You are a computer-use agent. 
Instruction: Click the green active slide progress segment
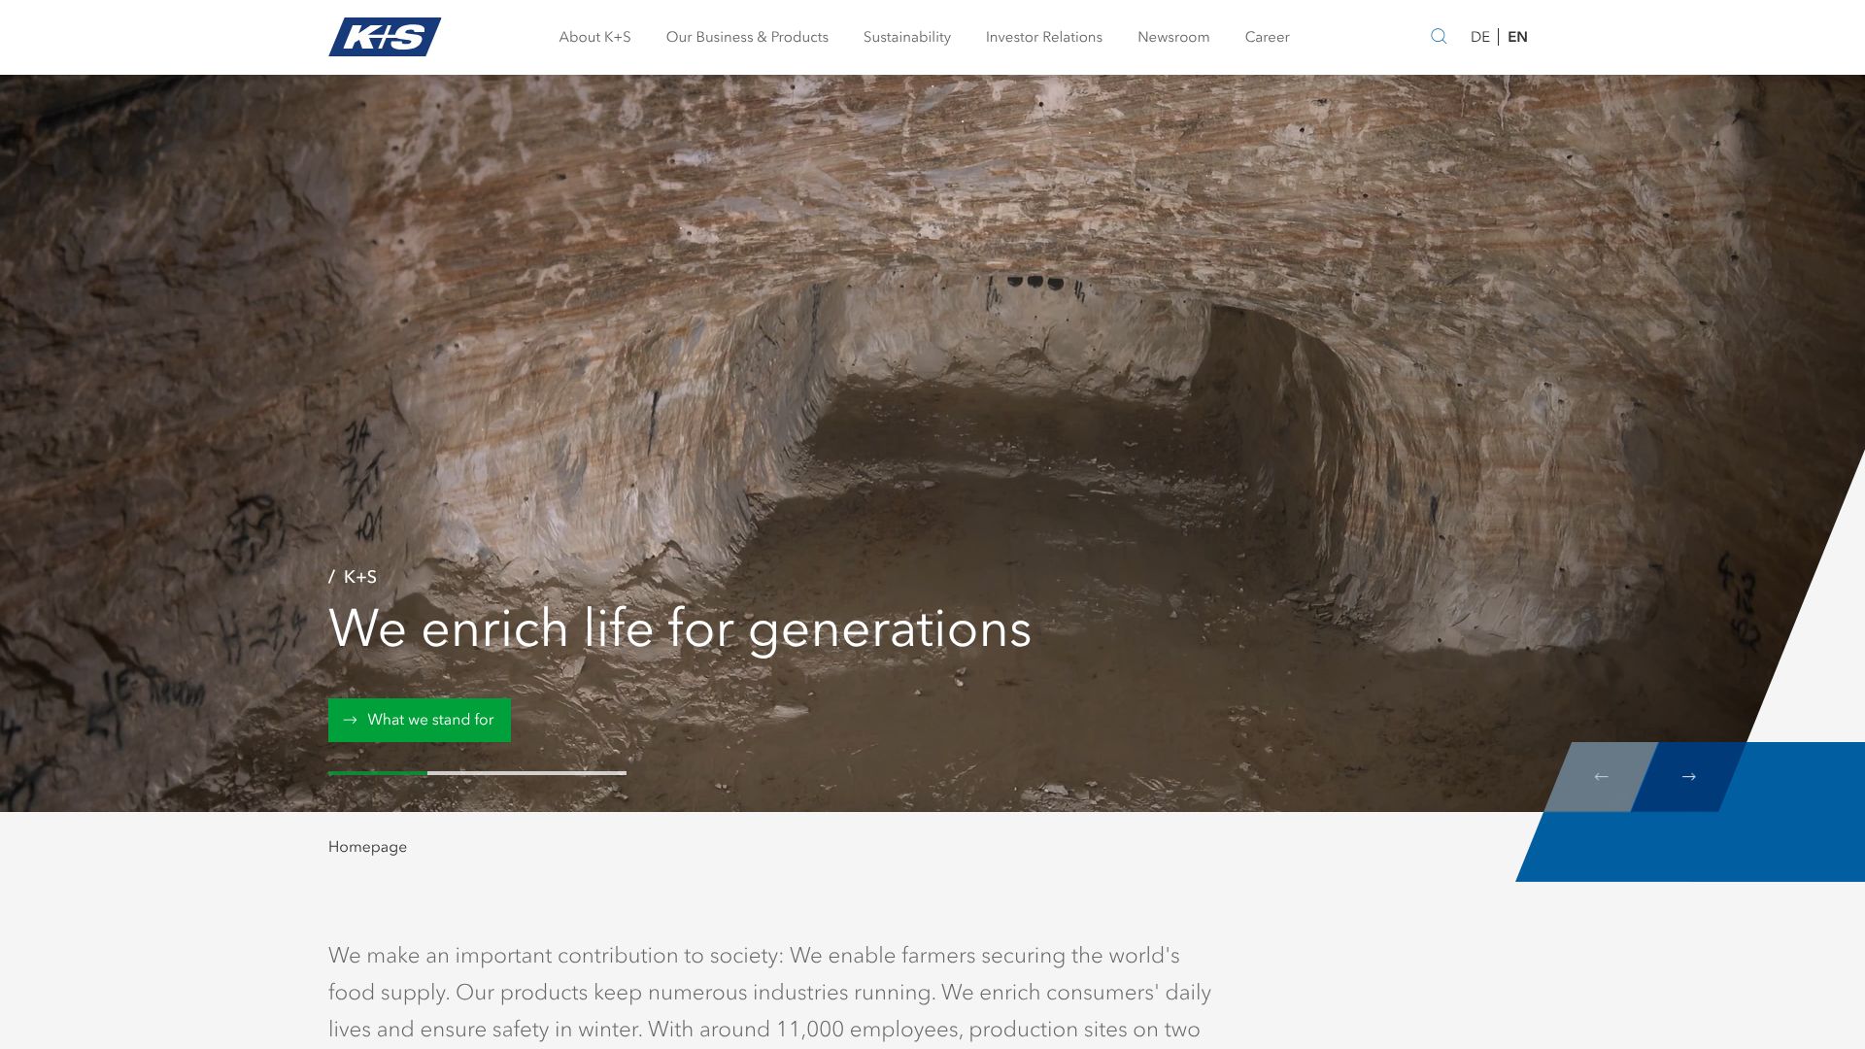378,773
